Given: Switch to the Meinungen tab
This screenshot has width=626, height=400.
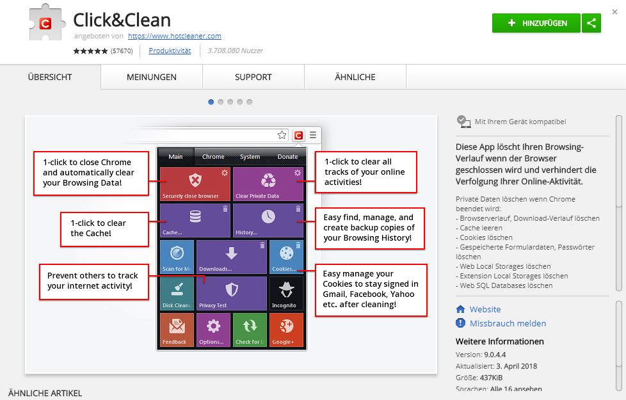Looking at the screenshot, I should pos(151,77).
